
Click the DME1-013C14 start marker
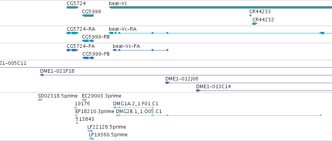(x=198, y=91)
